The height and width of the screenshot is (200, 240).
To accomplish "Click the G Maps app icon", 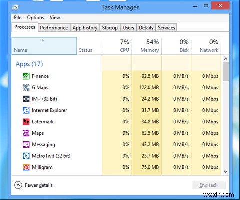I will coord(26,87).
